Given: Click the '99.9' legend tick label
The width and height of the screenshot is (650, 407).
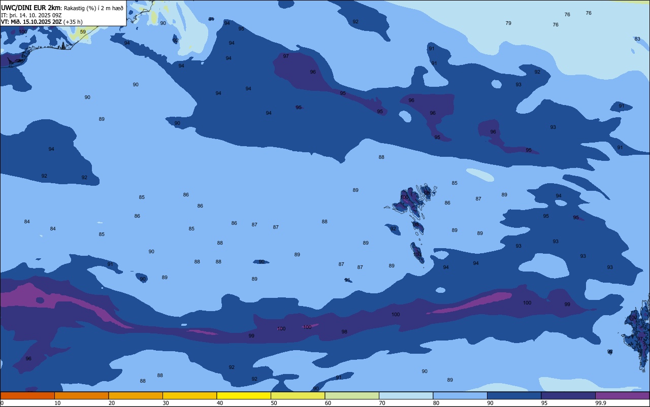Looking at the screenshot, I should (601, 403).
